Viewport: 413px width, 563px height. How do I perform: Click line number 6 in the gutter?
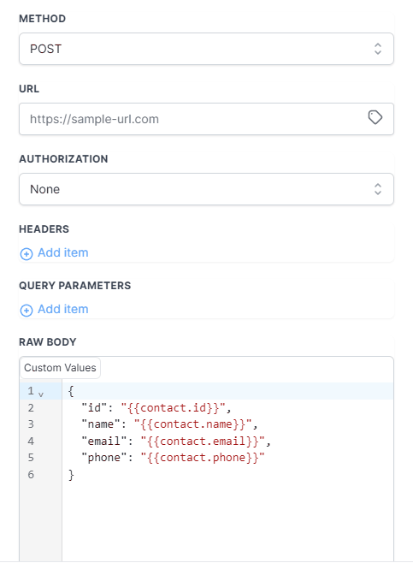(x=31, y=475)
